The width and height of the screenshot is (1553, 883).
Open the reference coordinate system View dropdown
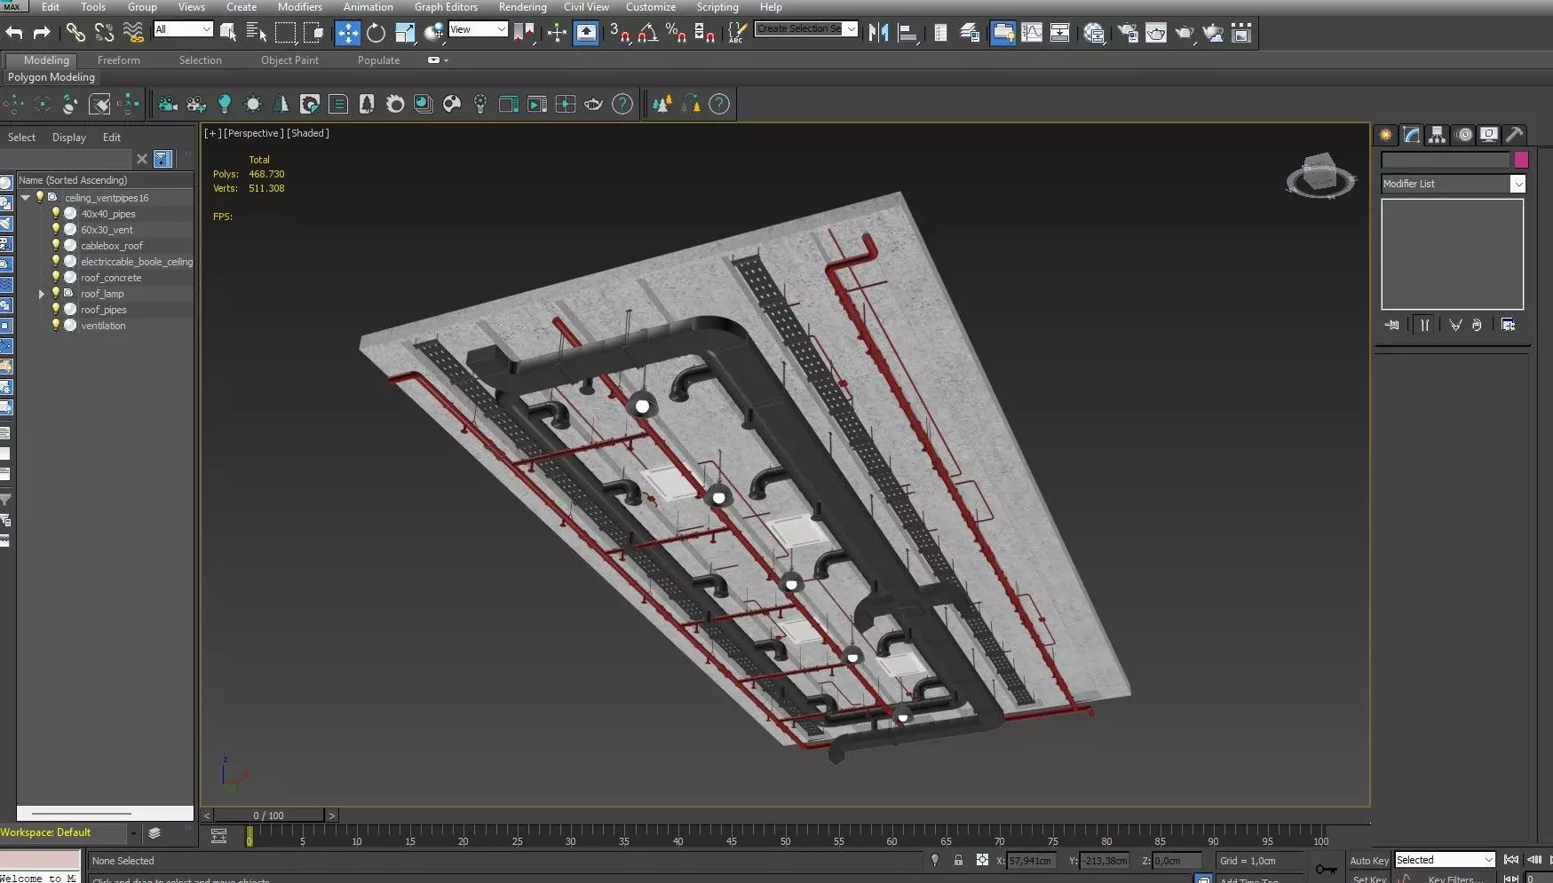(478, 29)
